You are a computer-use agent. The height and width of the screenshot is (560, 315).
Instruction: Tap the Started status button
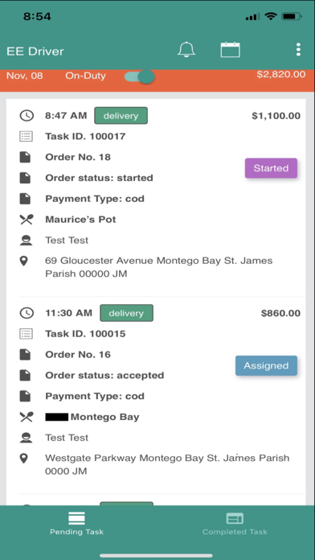click(x=271, y=168)
